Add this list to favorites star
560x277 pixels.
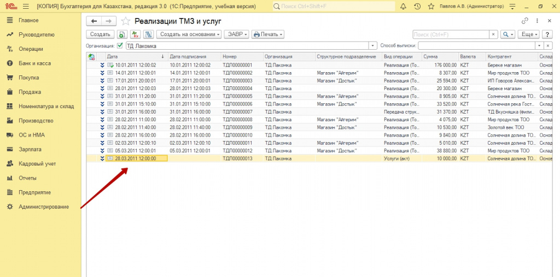125,21
